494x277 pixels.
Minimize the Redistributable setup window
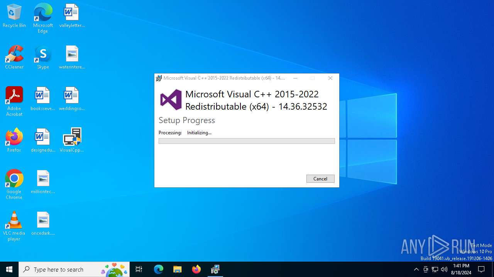pyautogui.click(x=295, y=78)
